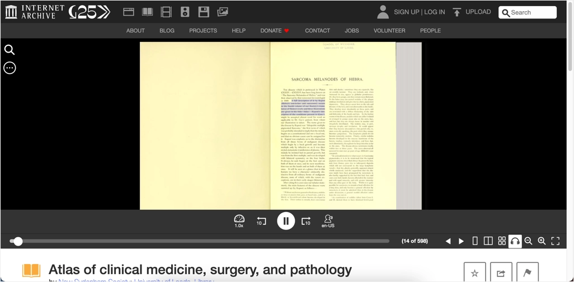The width and height of the screenshot is (574, 282).
Task: Open the Web (Wayback) media icon
Action: click(x=129, y=12)
